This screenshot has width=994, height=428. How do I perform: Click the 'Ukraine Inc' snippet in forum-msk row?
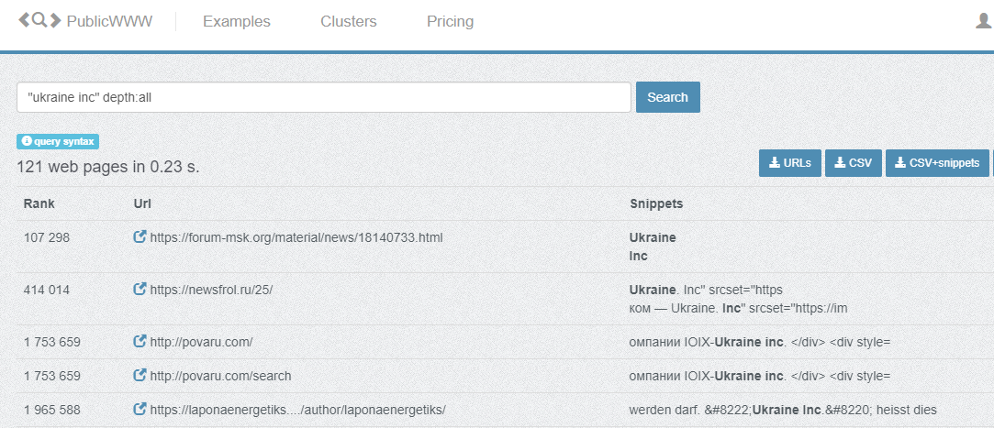(x=653, y=247)
